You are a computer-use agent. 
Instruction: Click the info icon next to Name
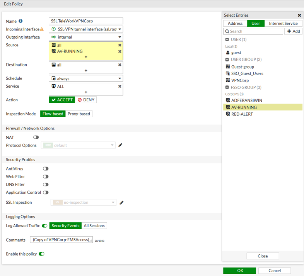(20, 21)
